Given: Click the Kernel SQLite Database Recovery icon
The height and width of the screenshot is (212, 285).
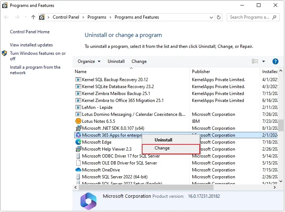Looking at the screenshot, I should click(x=78, y=87).
